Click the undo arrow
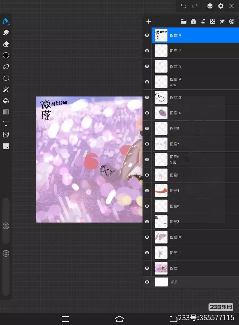 [x=183, y=6]
